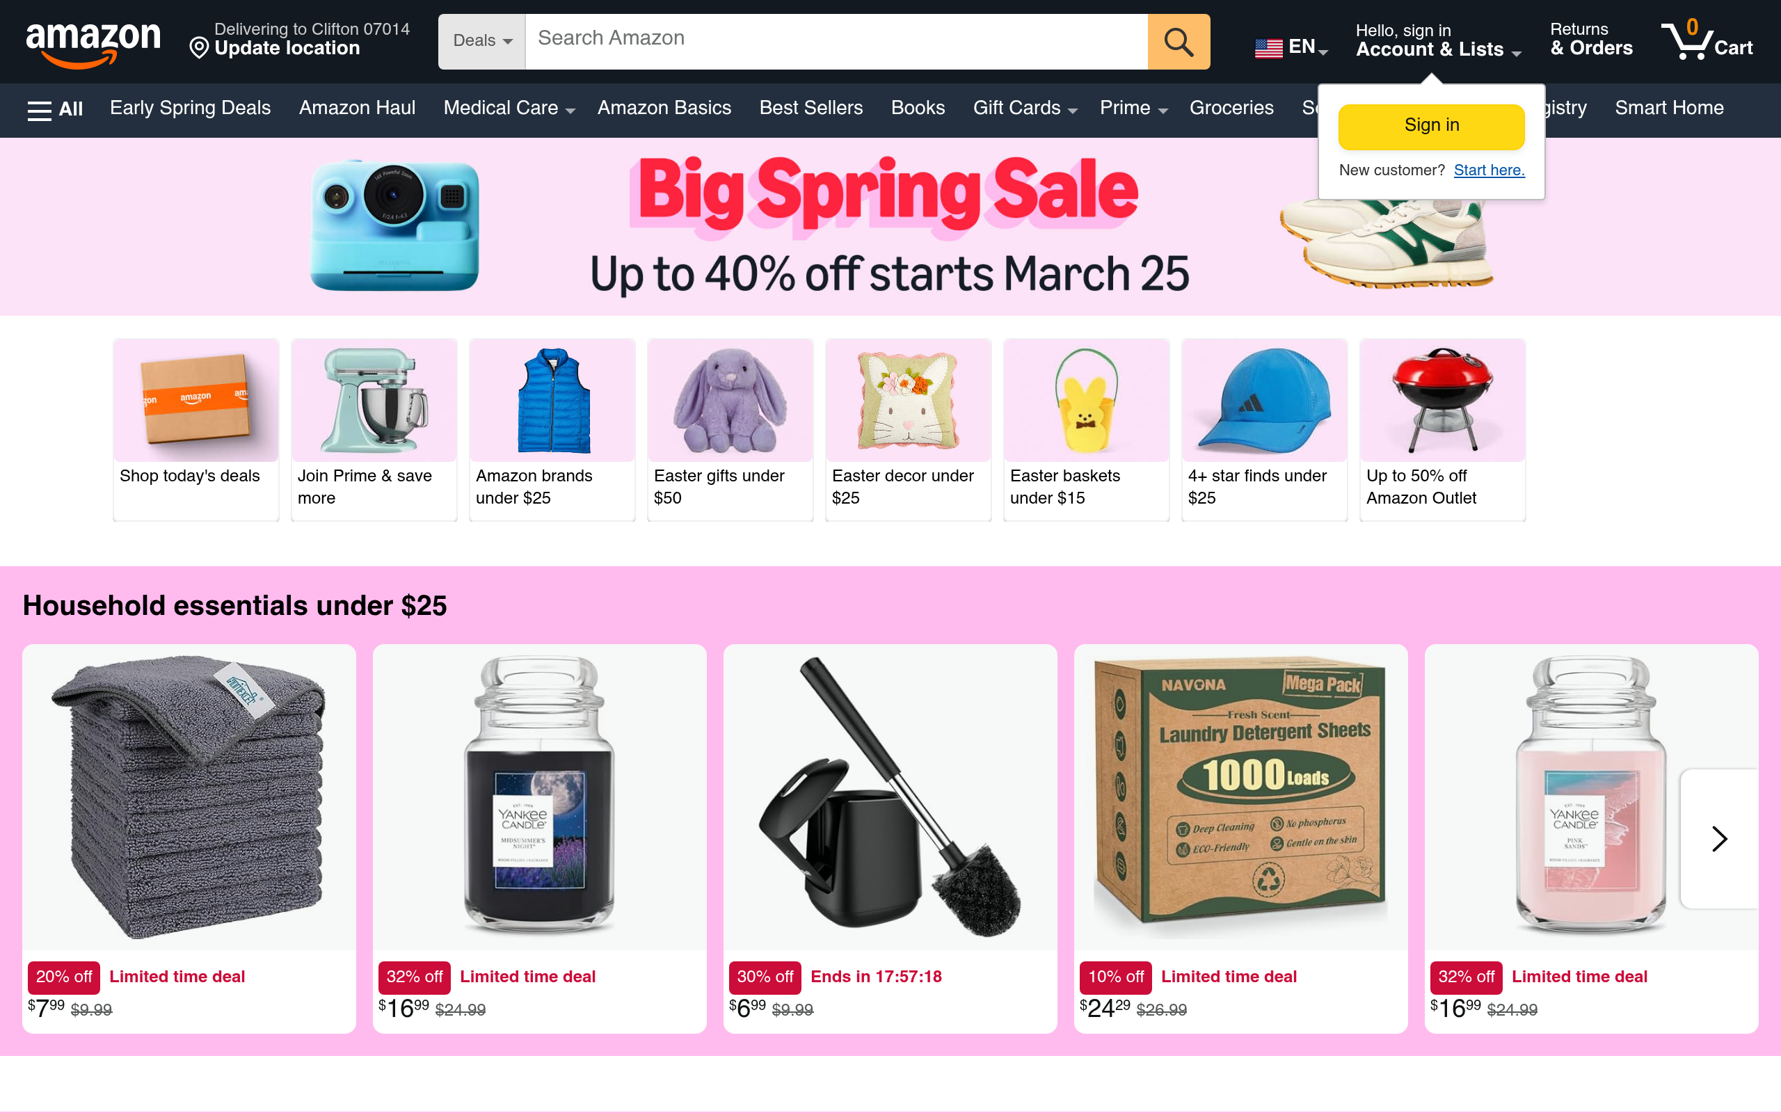1781x1113 pixels.
Task: Open the Navona laundry detergent sheets product
Action: coord(1240,838)
